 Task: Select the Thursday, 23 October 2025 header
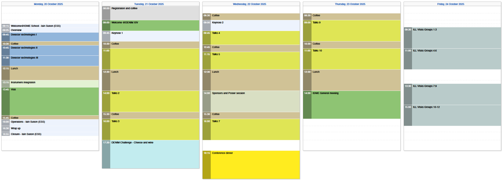351,4
